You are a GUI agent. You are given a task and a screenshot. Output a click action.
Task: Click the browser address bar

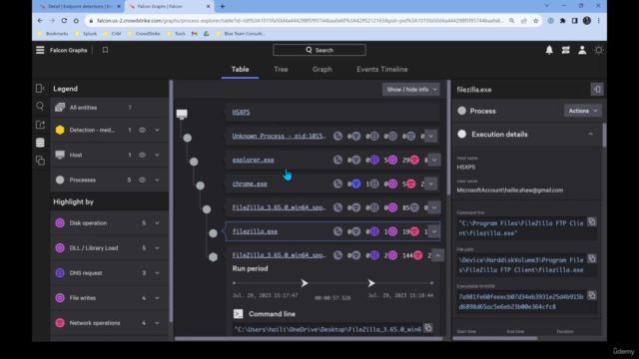point(300,20)
